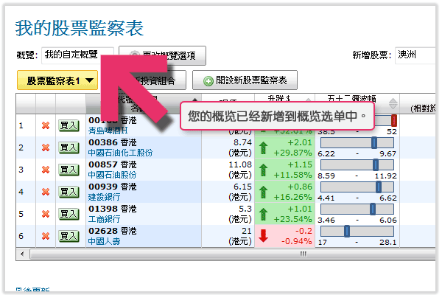Image resolution: width=442 pixels, height=295 pixels.
Task: Click horizontal scrollbar left arrow
Action: [x=22, y=254]
